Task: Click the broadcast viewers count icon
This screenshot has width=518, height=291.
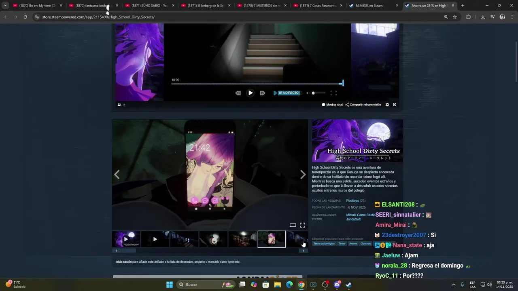Action: (x=119, y=105)
